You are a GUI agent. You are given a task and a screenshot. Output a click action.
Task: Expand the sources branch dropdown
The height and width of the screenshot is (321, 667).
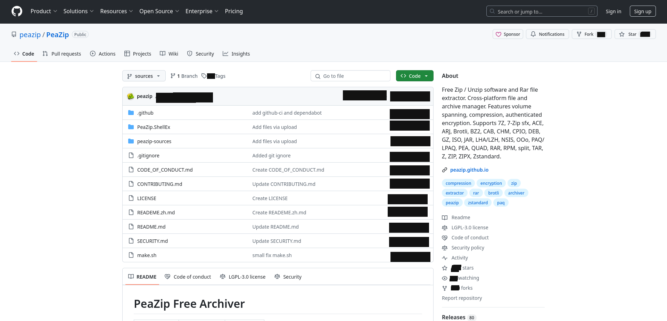[143, 76]
